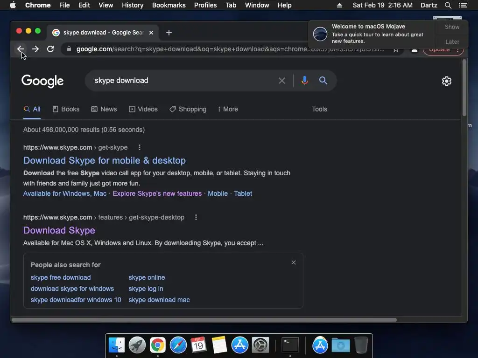Open Notification Center list icon

pyautogui.click(x=463, y=5)
